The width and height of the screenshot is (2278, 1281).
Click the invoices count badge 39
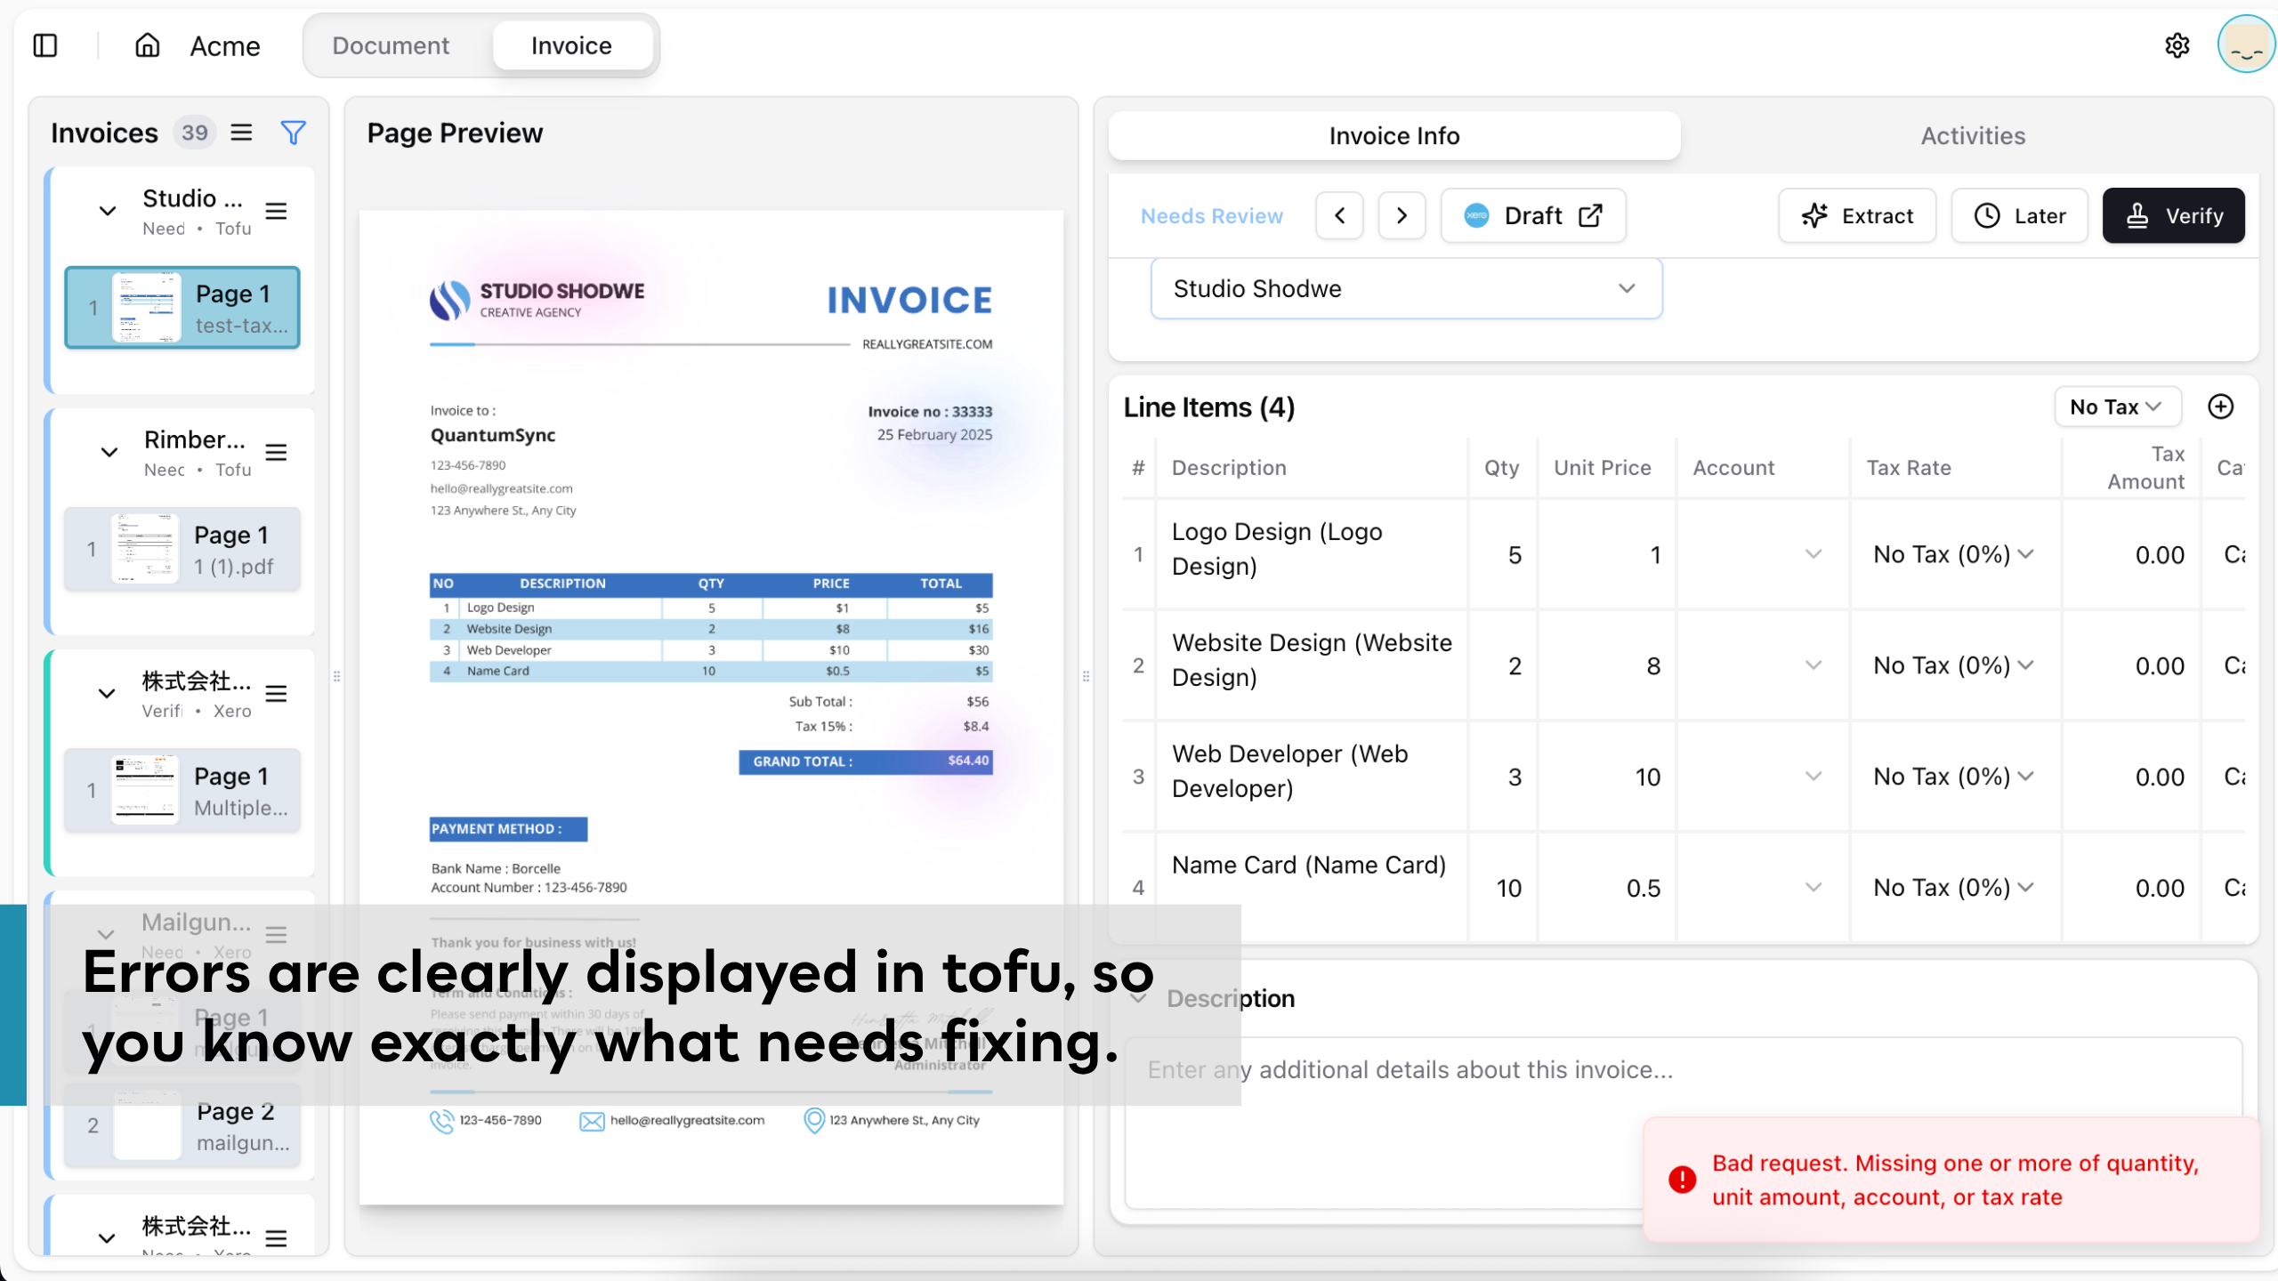194,133
